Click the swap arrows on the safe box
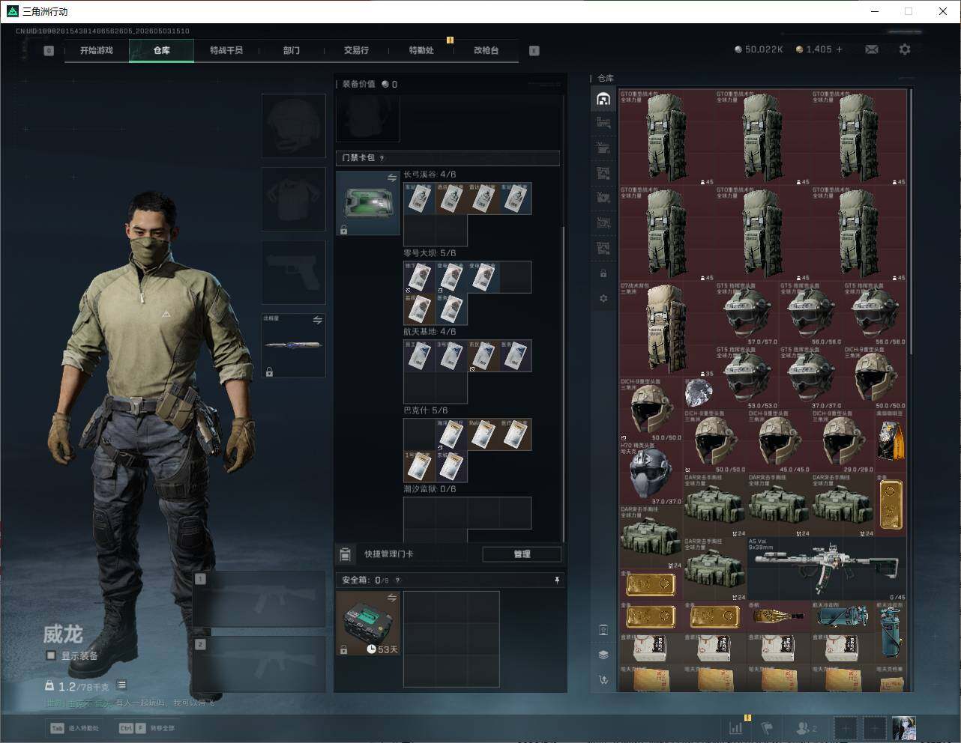Image resolution: width=961 pixels, height=743 pixels. click(392, 598)
